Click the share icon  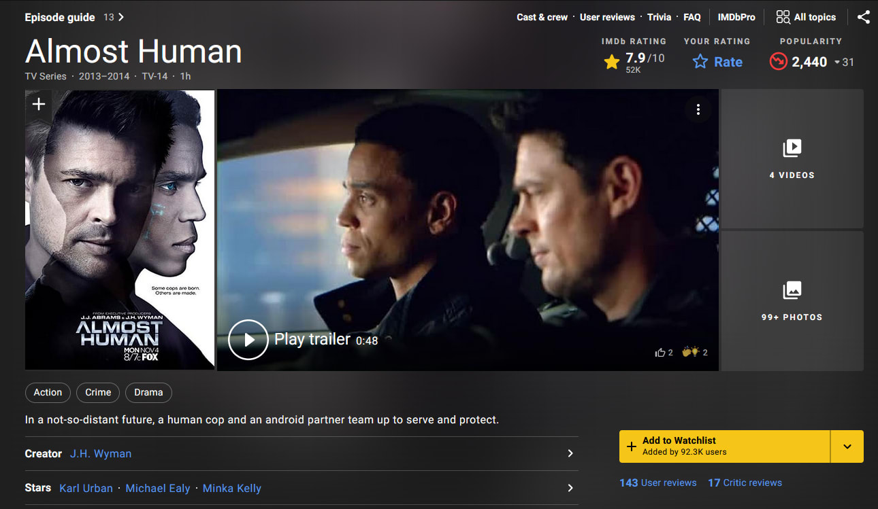(x=863, y=17)
